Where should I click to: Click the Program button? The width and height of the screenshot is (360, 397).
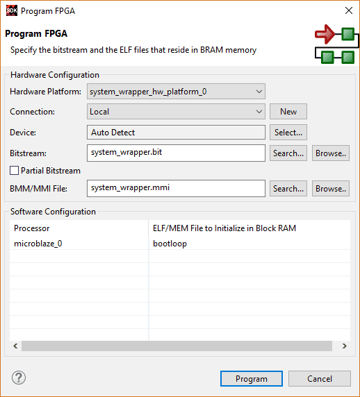point(252,379)
